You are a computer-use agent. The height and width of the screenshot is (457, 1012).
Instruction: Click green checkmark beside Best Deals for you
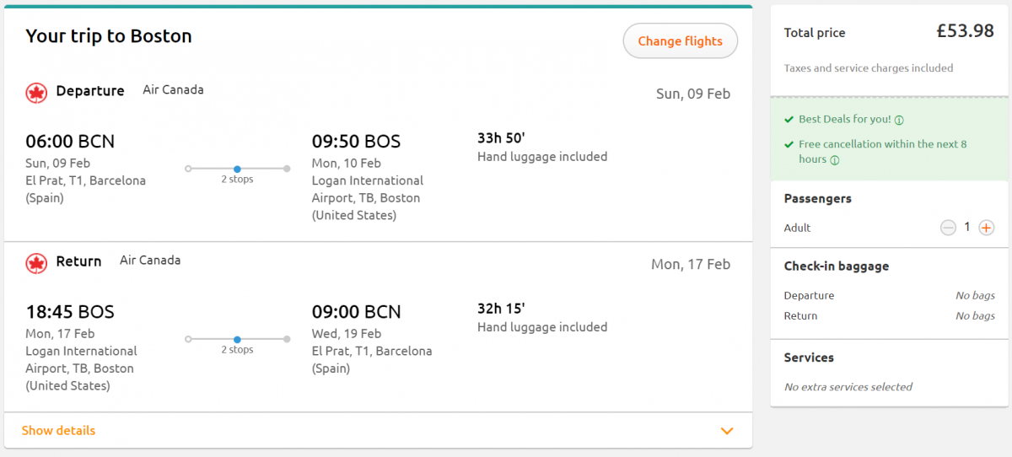coord(789,120)
